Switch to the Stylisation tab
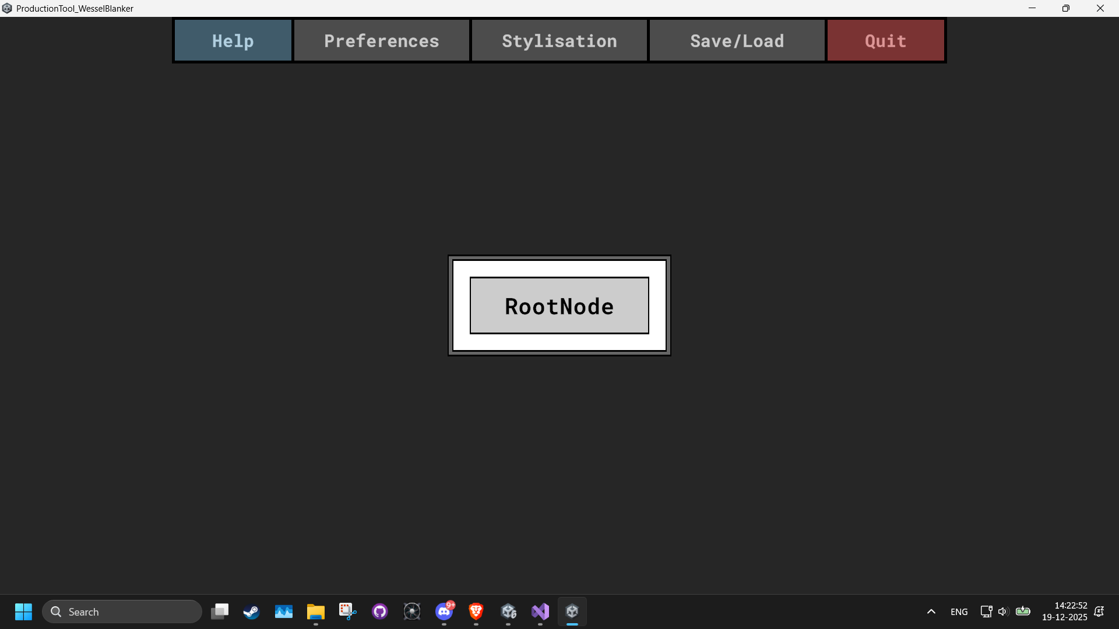This screenshot has width=1119, height=629. coord(559,41)
